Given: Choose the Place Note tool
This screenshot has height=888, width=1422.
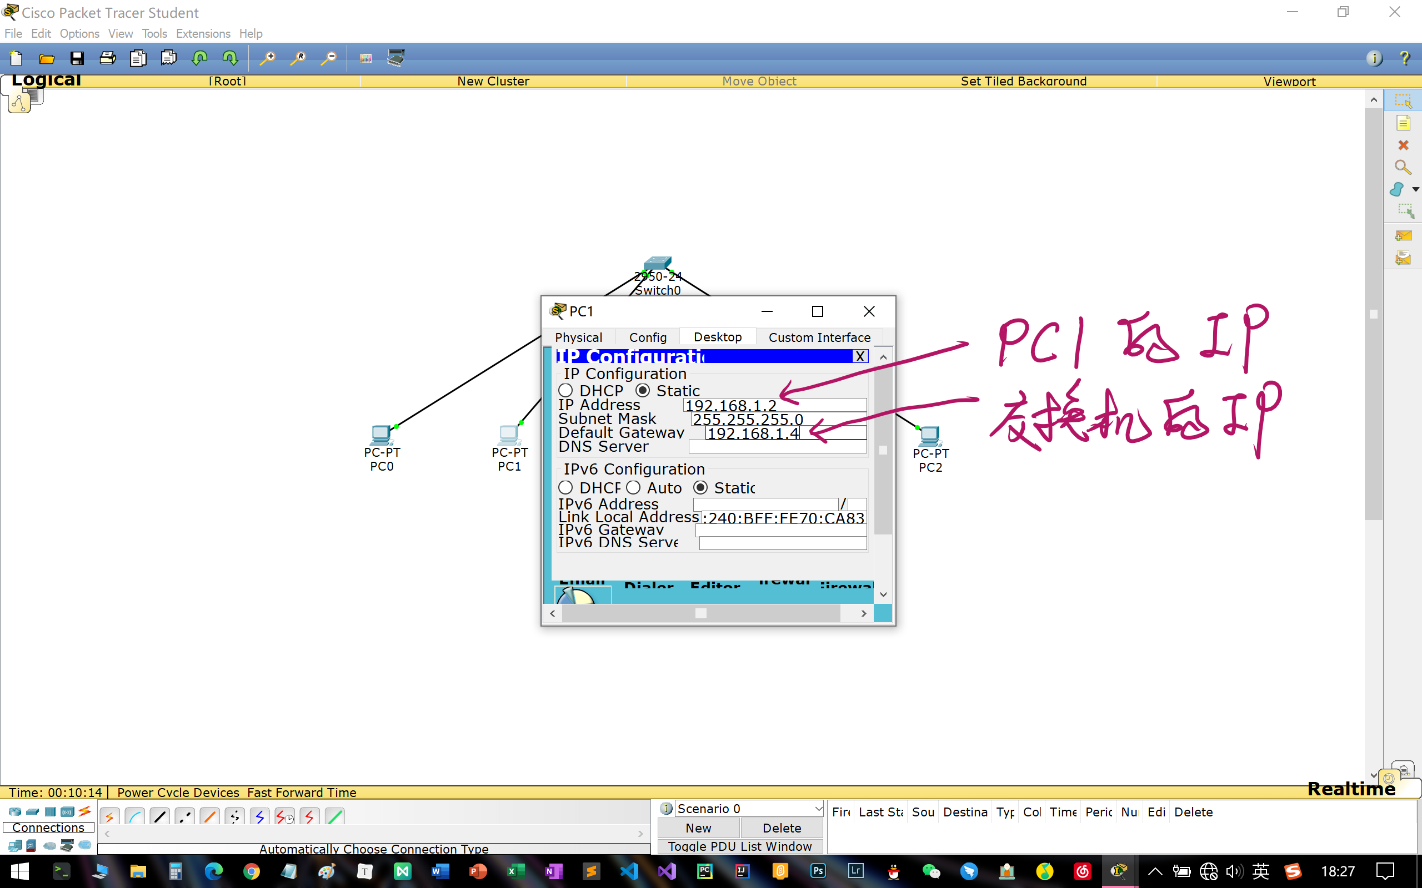Looking at the screenshot, I should [1403, 123].
